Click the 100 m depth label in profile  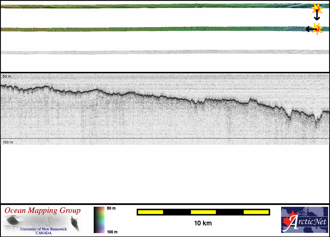(x=8, y=142)
